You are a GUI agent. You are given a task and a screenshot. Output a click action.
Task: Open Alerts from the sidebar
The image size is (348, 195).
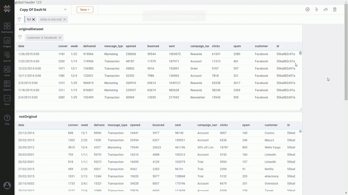click(x=7, y=71)
